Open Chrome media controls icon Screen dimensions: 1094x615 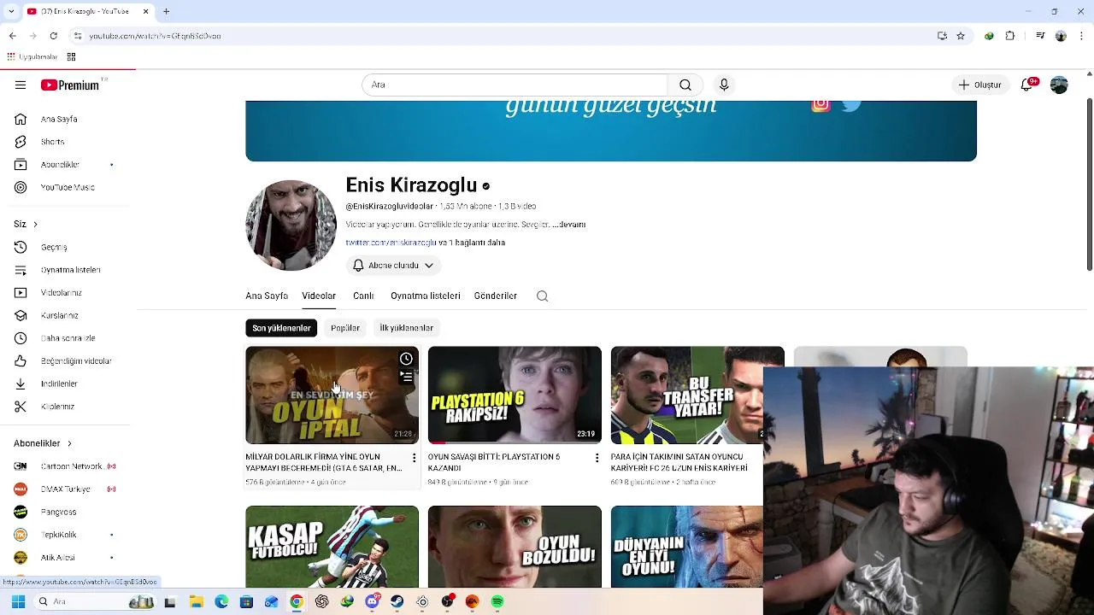pyautogui.click(x=1040, y=36)
